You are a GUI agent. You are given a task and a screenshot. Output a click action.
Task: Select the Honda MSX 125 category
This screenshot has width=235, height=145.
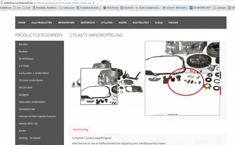28,123
